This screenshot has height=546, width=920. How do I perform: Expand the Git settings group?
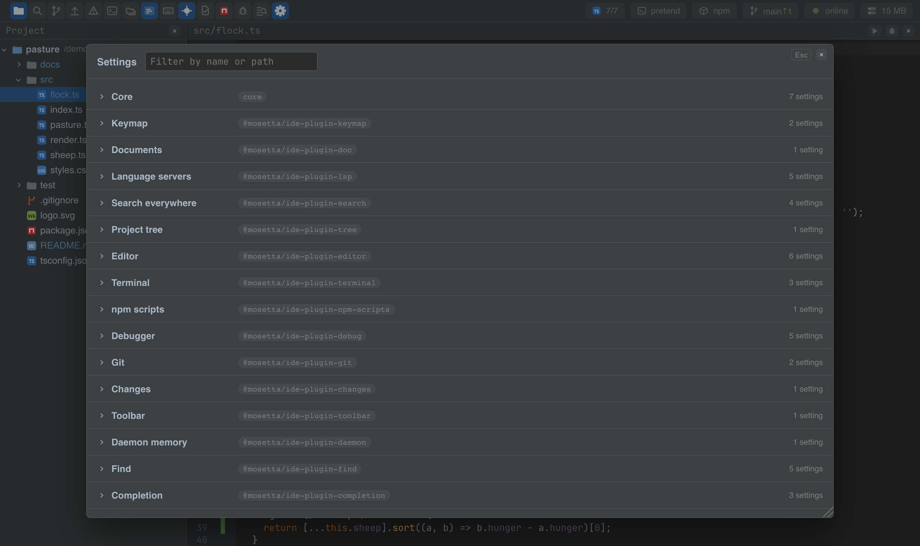point(102,362)
